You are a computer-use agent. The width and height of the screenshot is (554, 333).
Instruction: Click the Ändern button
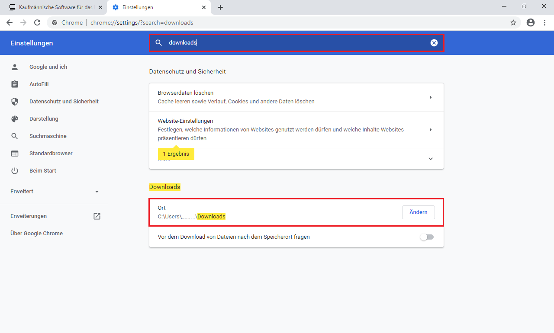click(418, 212)
